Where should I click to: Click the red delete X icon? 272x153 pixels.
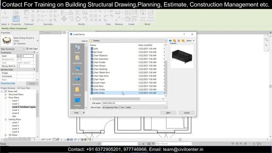click(178, 41)
